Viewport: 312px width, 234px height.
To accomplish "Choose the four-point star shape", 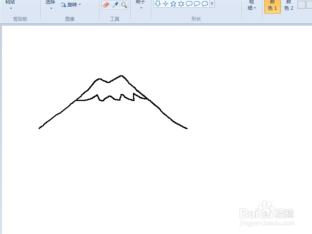I will [165, 4].
